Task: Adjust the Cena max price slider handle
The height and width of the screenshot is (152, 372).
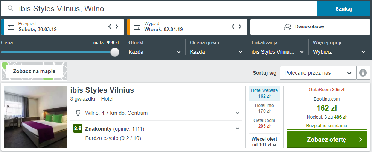Action: (115, 52)
